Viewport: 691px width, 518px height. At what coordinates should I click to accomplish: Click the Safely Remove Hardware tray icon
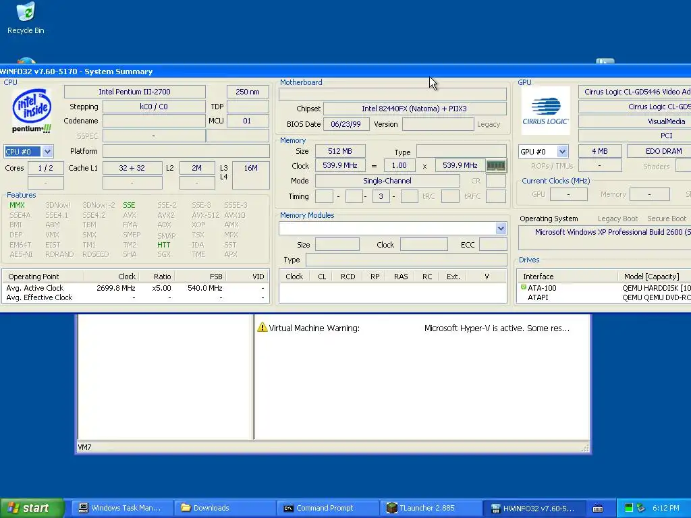641,508
